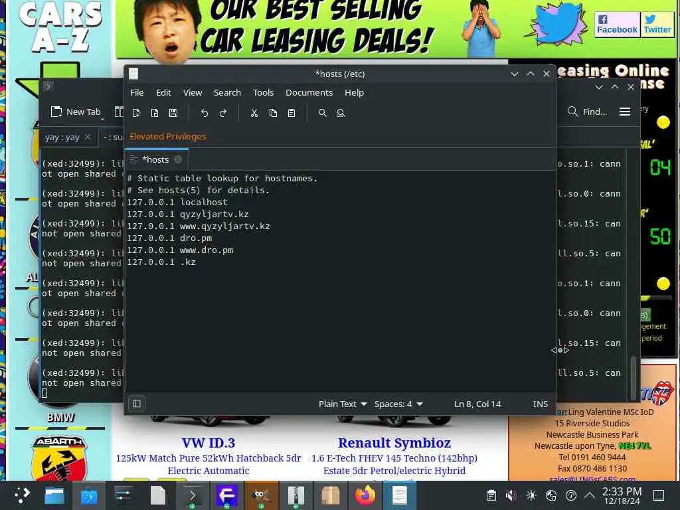Open the archive zipper app in taskbar

(x=296, y=495)
